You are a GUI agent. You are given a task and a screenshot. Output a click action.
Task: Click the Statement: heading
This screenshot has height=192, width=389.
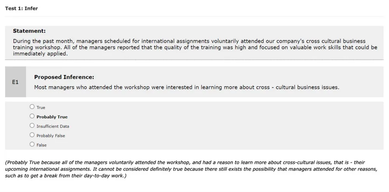tap(29, 31)
